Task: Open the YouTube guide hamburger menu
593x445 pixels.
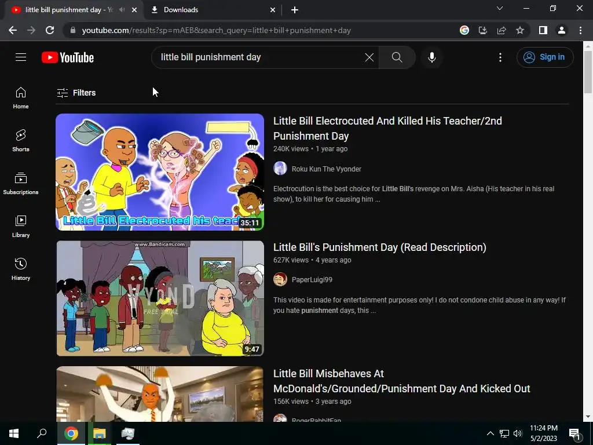Action: pyautogui.click(x=21, y=57)
